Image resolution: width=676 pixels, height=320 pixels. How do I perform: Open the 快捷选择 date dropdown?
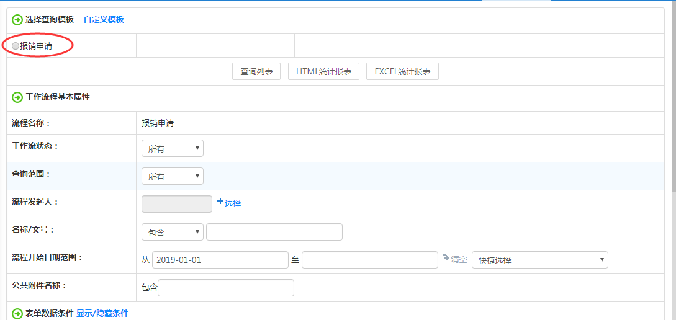pyautogui.click(x=539, y=260)
